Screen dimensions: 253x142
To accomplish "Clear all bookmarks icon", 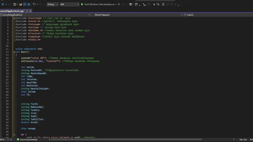I will (x=175, y=4).
